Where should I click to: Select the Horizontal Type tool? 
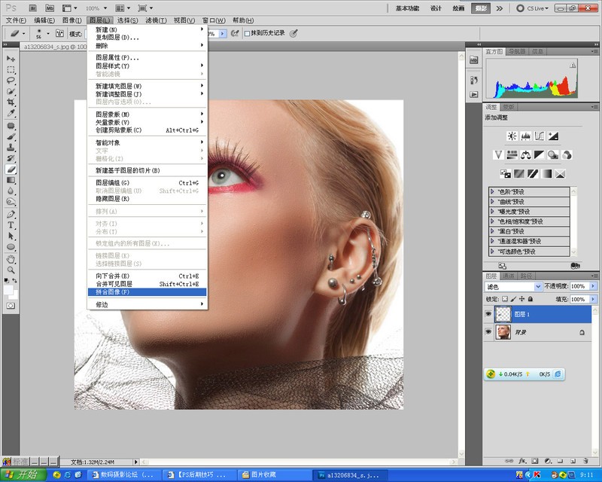point(11,225)
